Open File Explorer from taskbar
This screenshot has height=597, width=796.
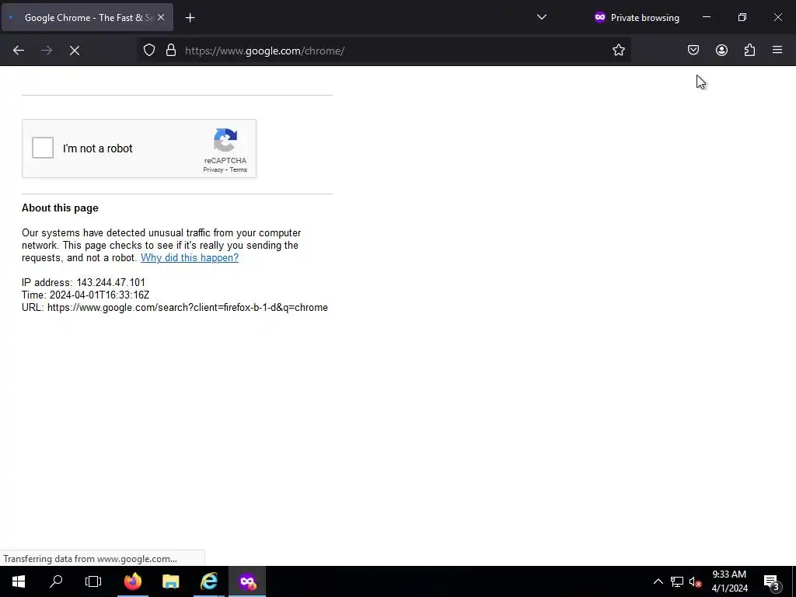tap(170, 581)
